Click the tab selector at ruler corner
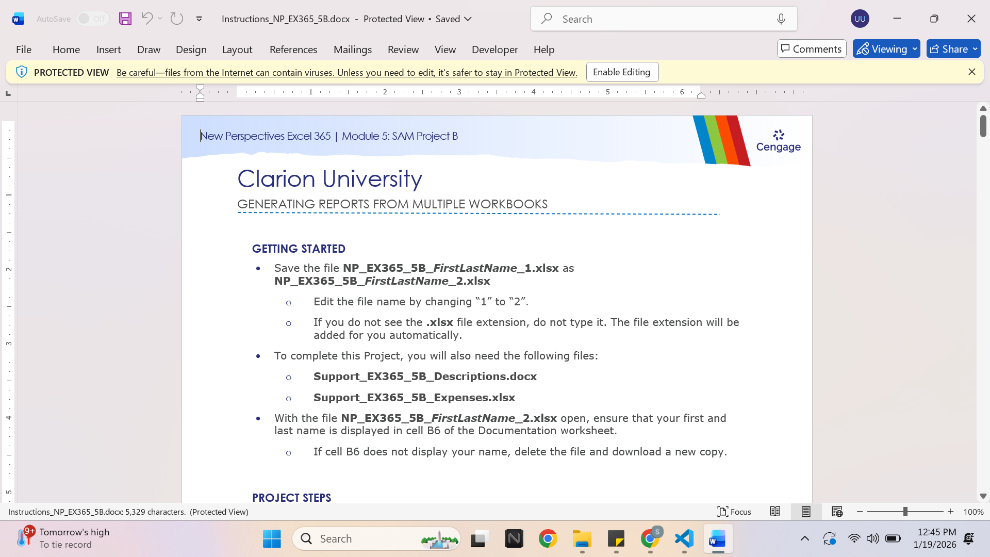990x557 pixels. 8,93
